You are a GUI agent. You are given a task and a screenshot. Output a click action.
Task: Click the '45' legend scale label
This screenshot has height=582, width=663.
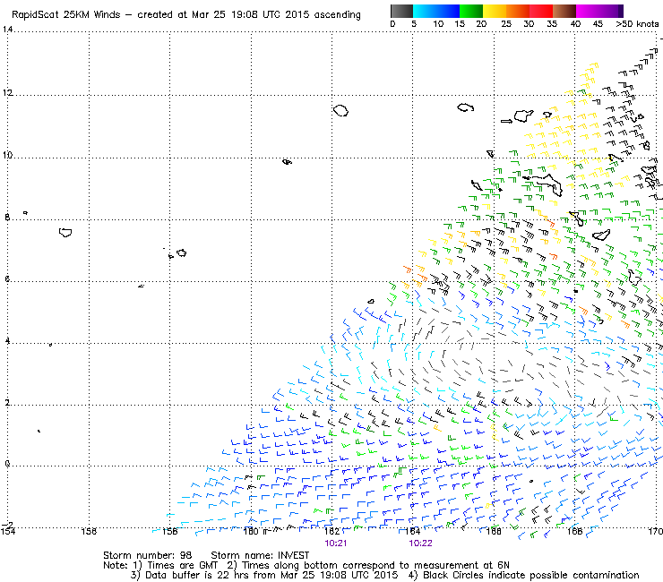598,24
